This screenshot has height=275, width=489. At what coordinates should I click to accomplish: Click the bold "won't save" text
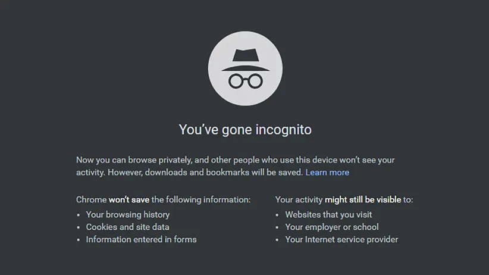128,200
